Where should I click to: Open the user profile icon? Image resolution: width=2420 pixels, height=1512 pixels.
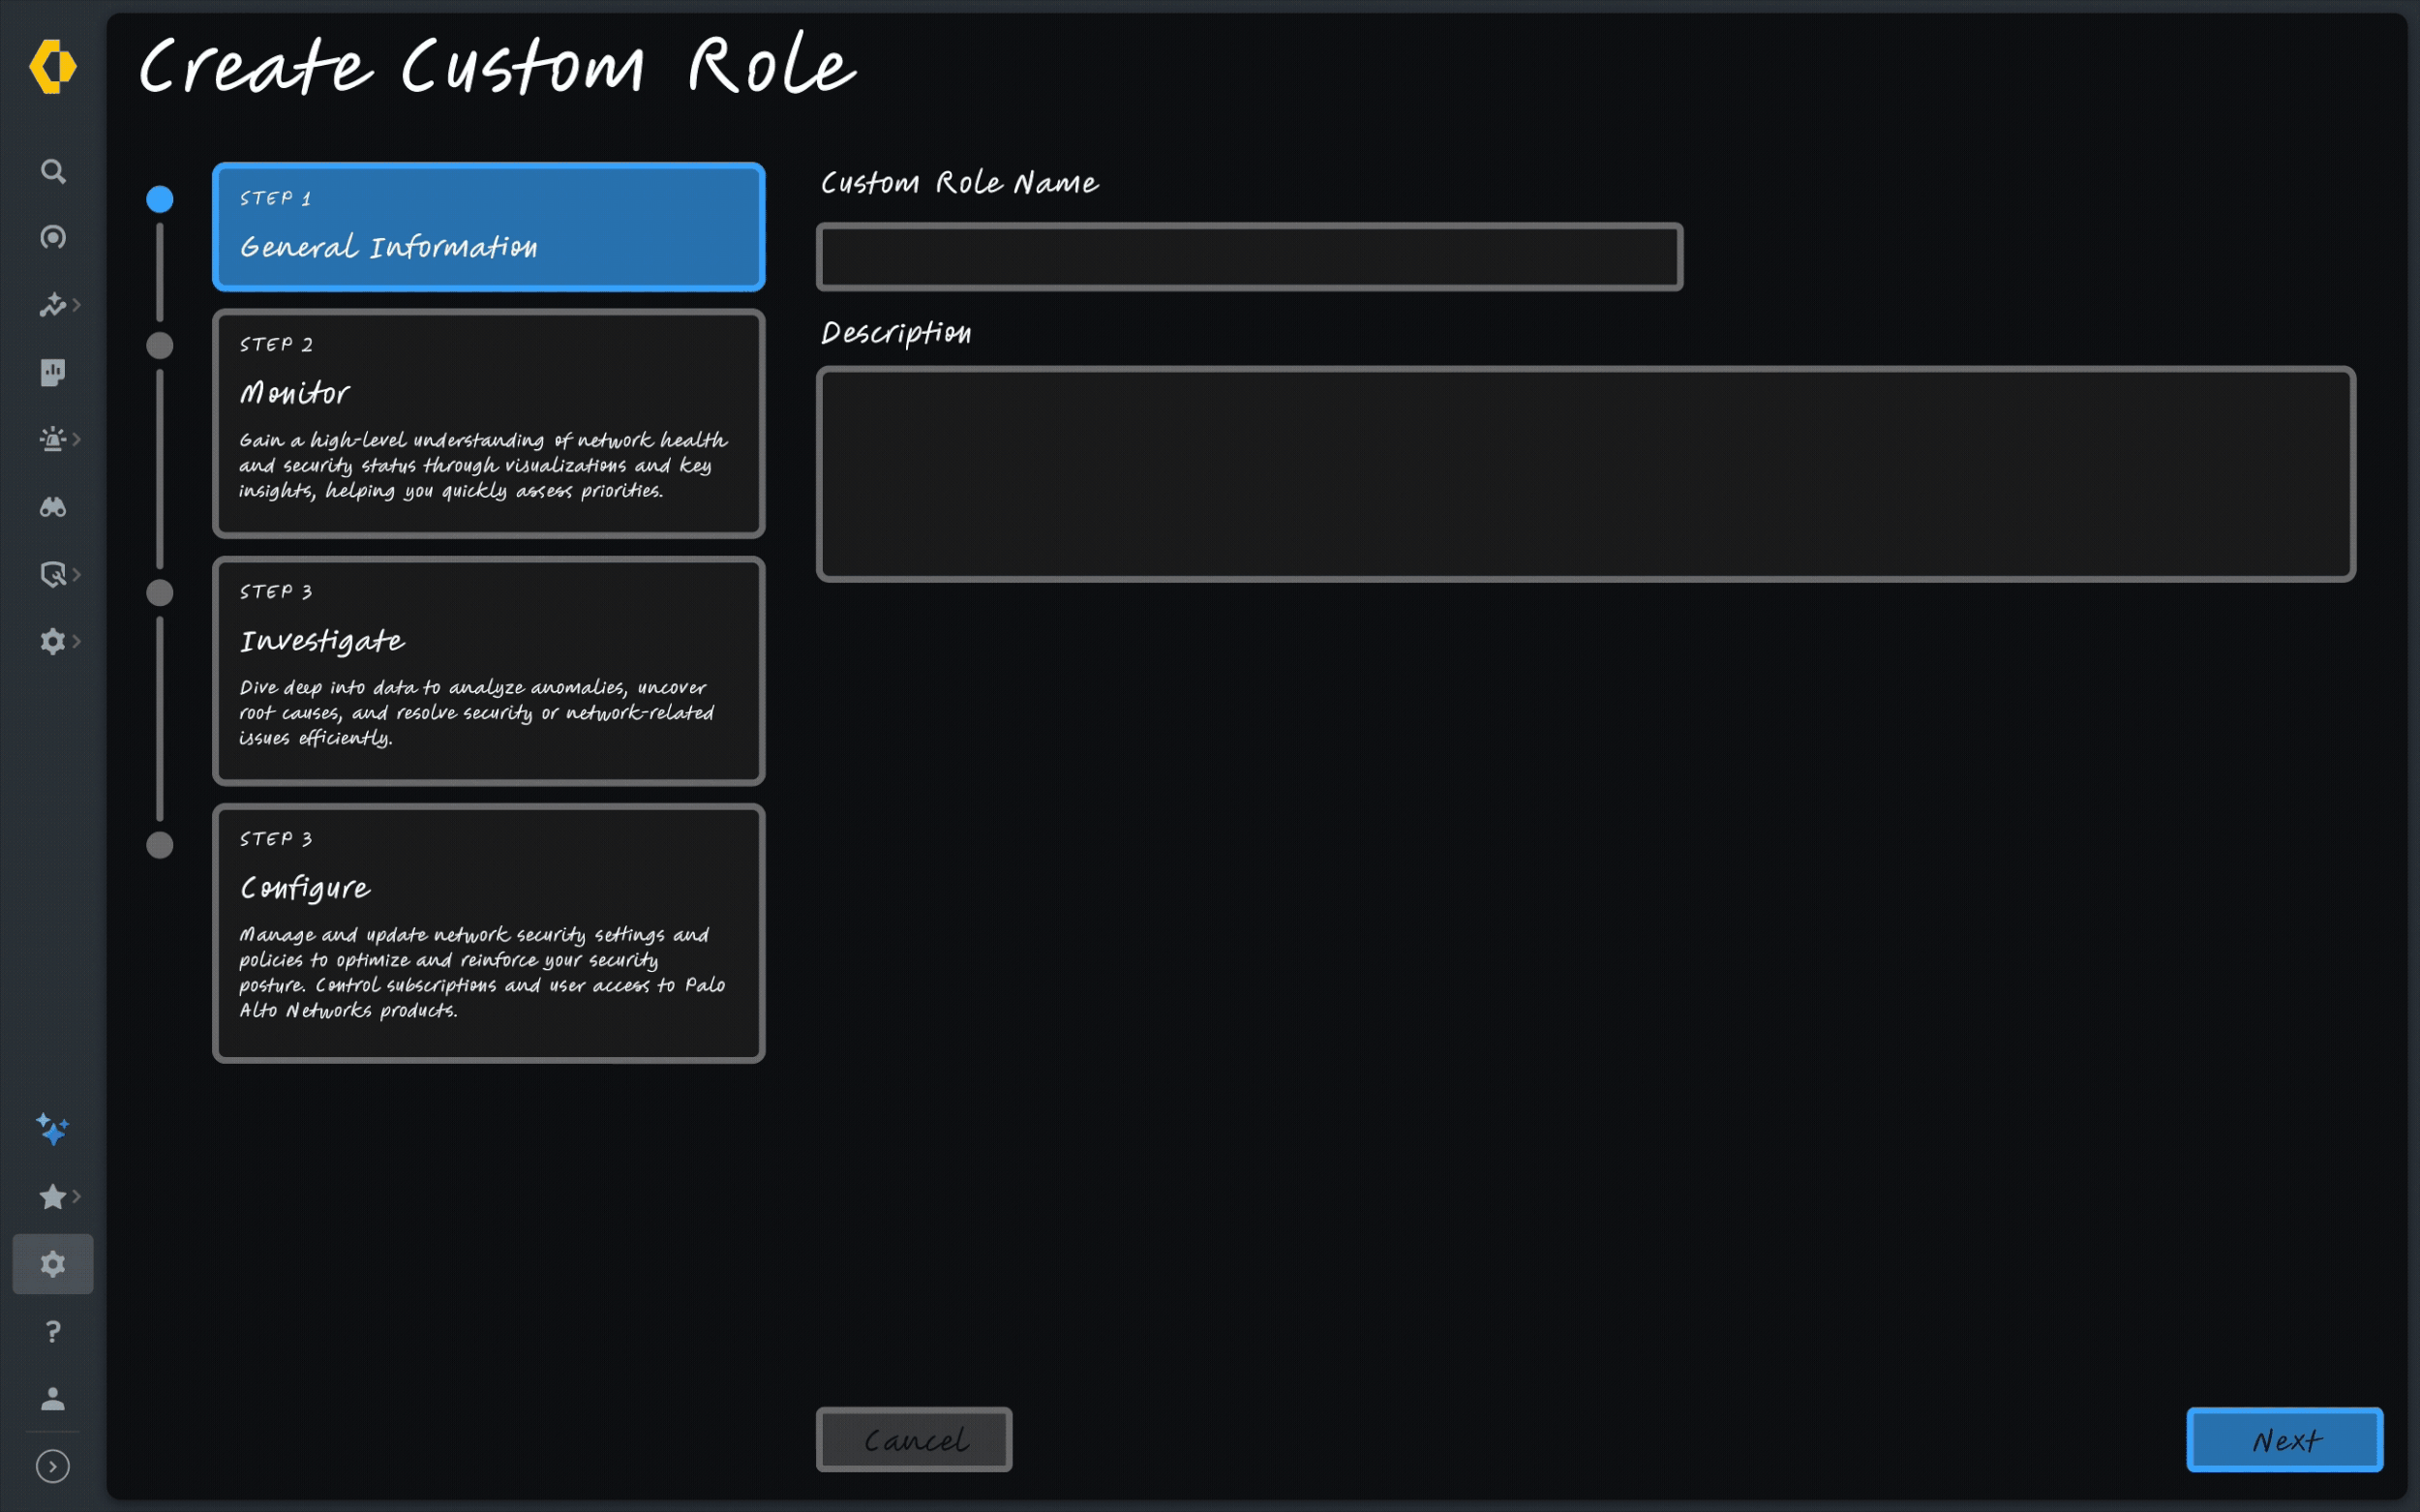pyautogui.click(x=53, y=1398)
